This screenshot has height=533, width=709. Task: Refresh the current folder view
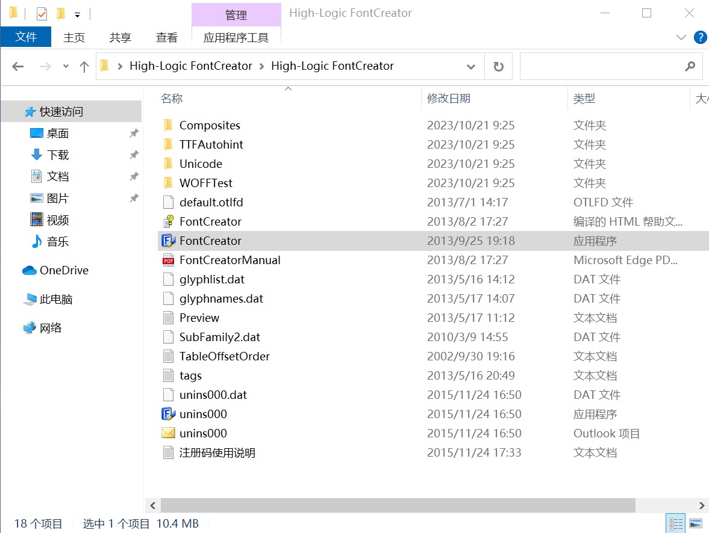(x=498, y=66)
